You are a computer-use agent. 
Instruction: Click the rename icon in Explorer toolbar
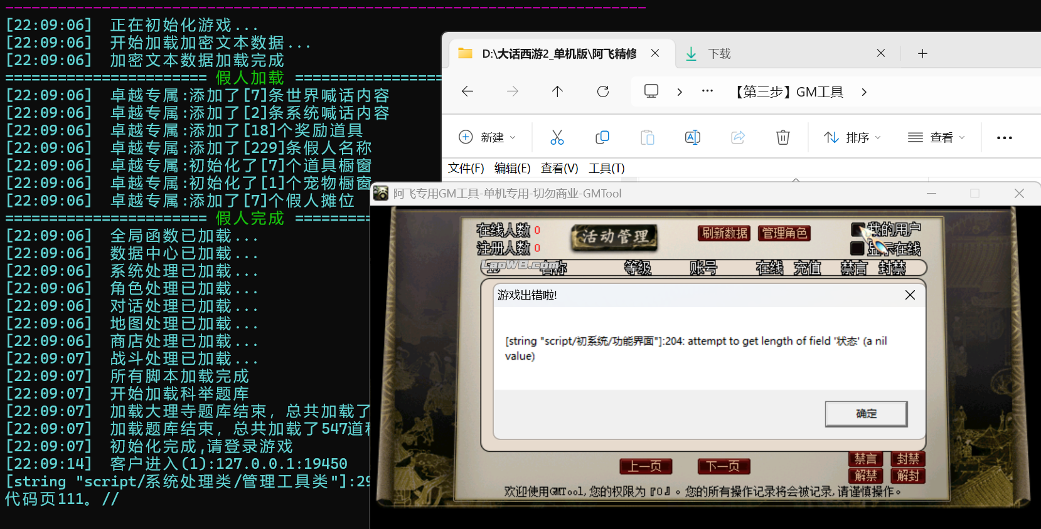click(x=692, y=137)
